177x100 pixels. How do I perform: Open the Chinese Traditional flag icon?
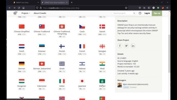pos(42,27)
